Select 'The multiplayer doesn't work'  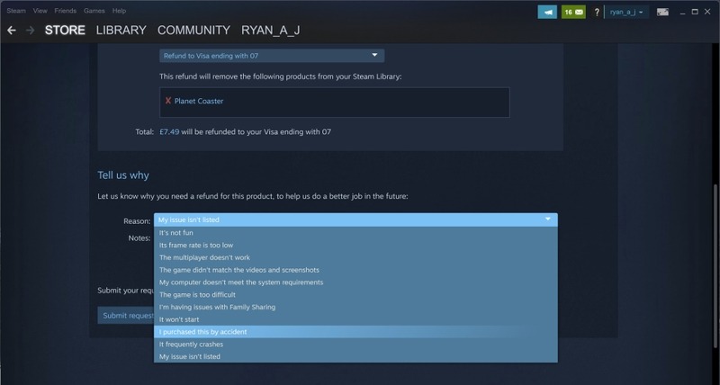click(355, 257)
